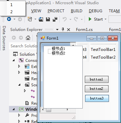
Task: Click the Search Solution Explorer input box
Action: click(23, 46)
